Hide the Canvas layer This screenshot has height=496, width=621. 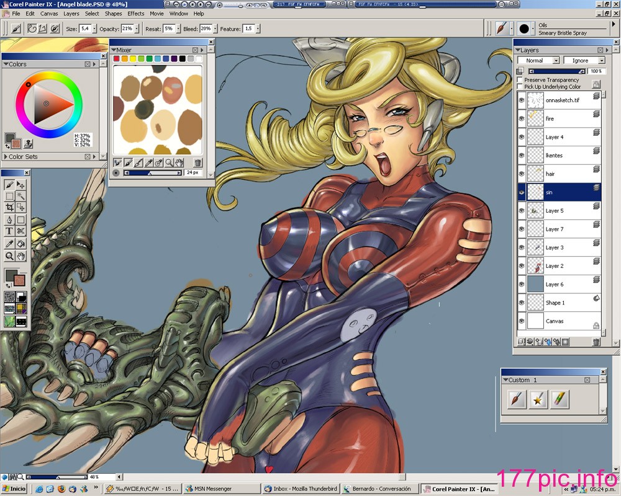[522, 321]
